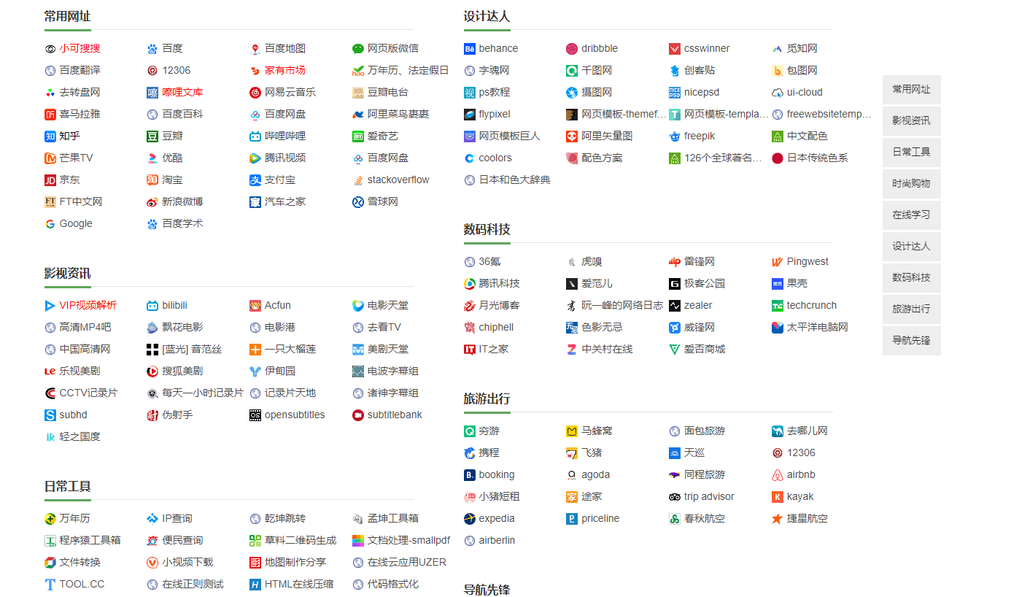Visit the 电影天堂 link
Viewport: 1011px width, 597px height.
point(388,306)
